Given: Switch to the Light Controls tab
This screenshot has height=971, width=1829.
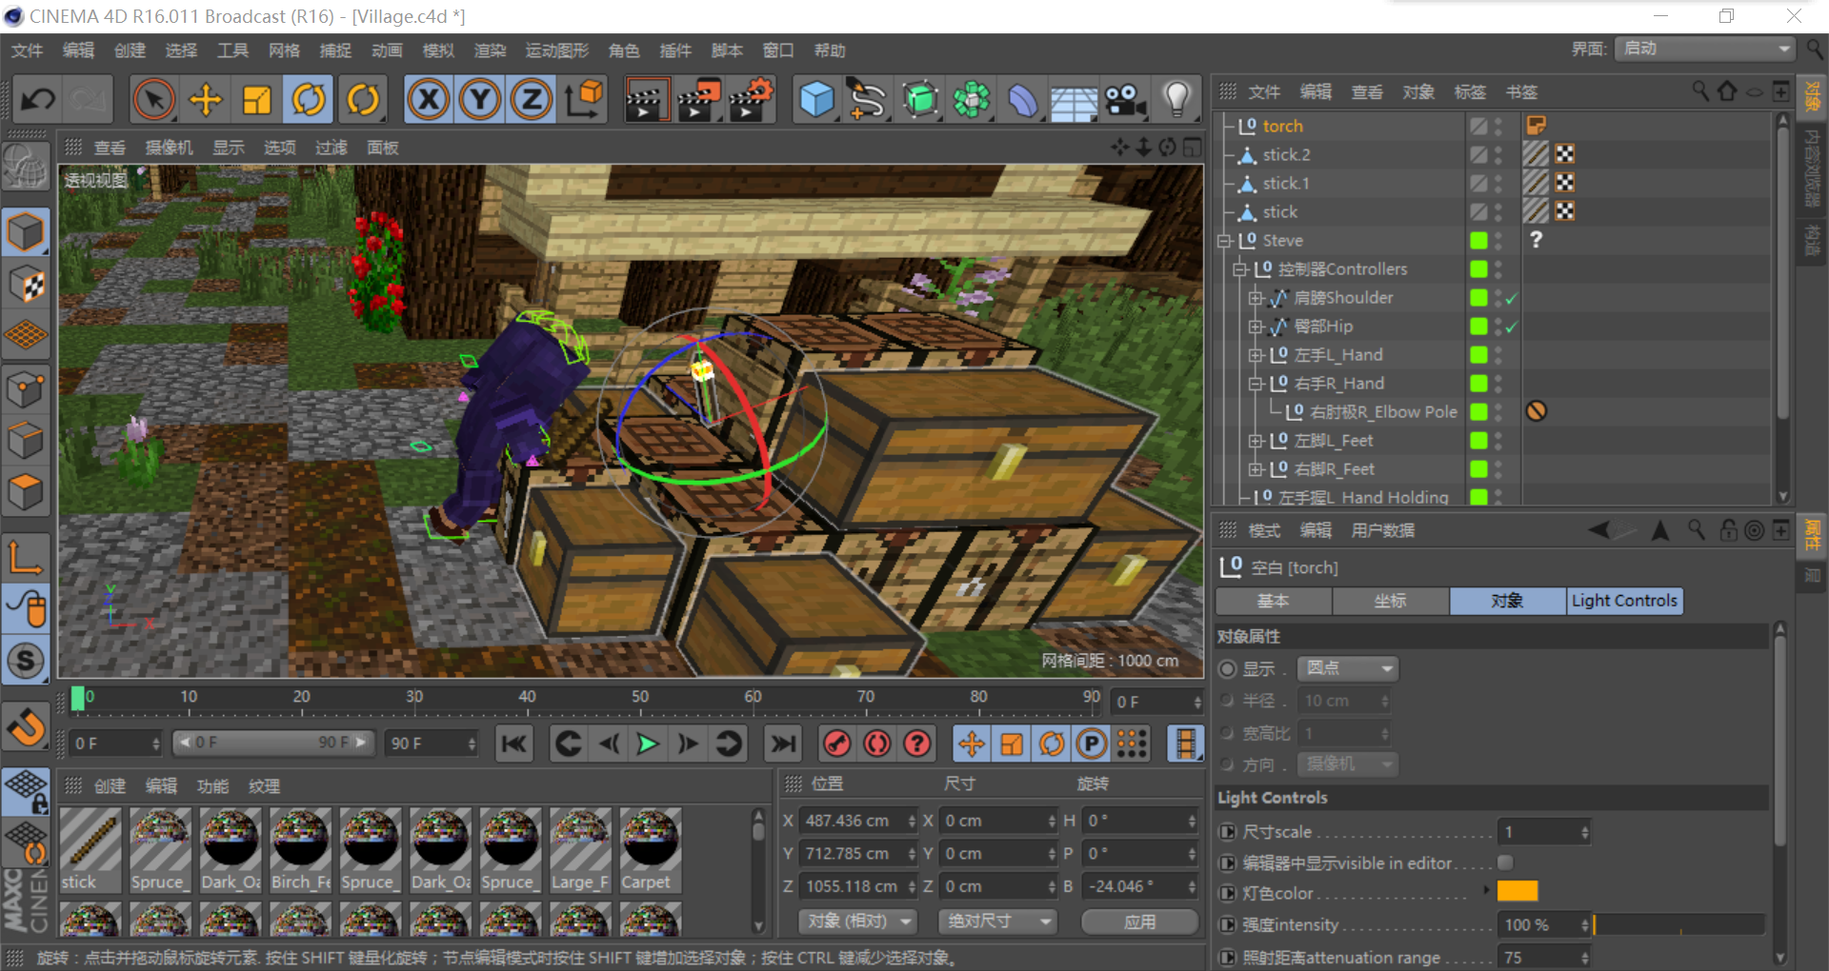Looking at the screenshot, I should (x=1624, y=601).
